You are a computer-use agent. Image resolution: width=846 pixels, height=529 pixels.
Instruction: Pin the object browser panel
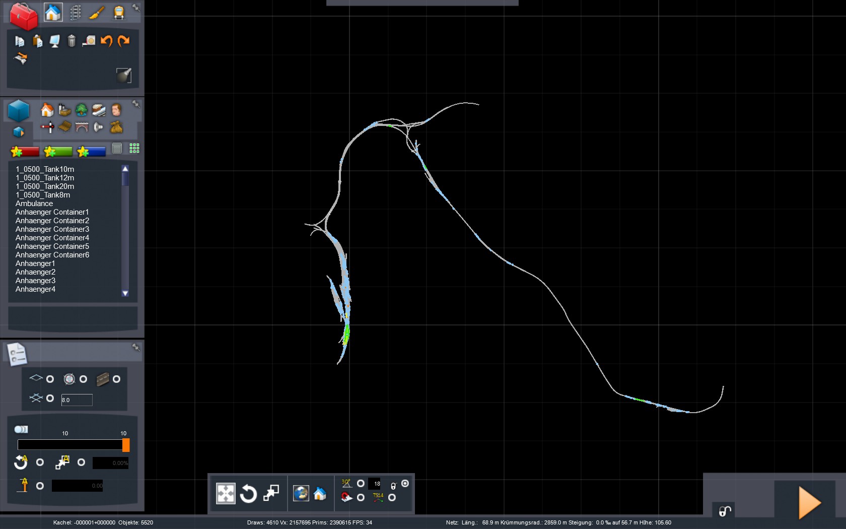(x=136, y=104)
